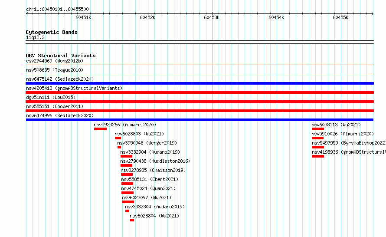386x237 pixels.
Task: Open nsv4205413 (gnomADStructuralVariants) label
Action: [74, 88]
